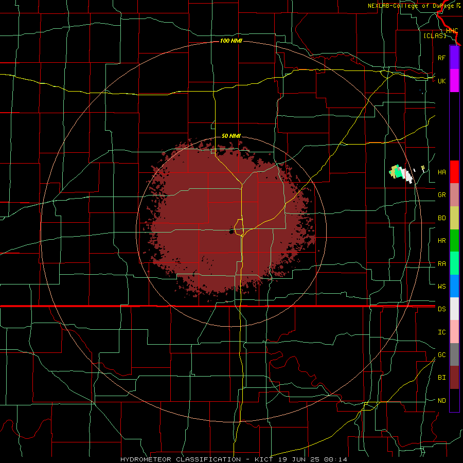Click the WS blue legend swatch
Viewport: 463px width, 463px height.
(454, 286)
